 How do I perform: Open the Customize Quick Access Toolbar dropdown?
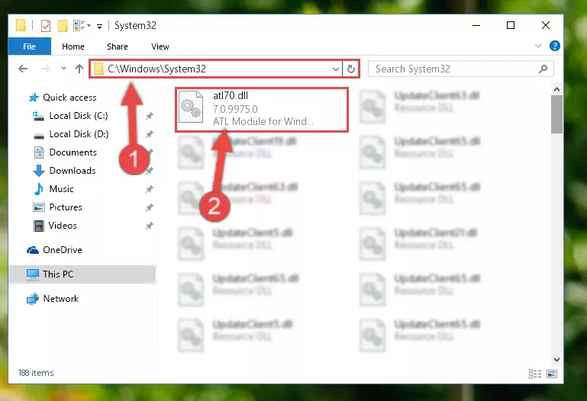point(99,26)
